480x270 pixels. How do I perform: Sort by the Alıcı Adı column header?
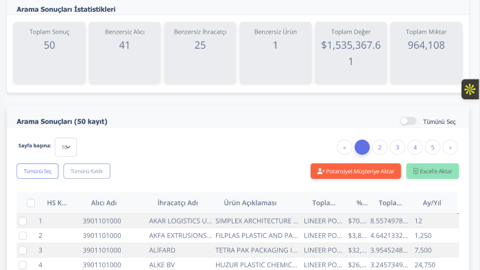(104, 203)
